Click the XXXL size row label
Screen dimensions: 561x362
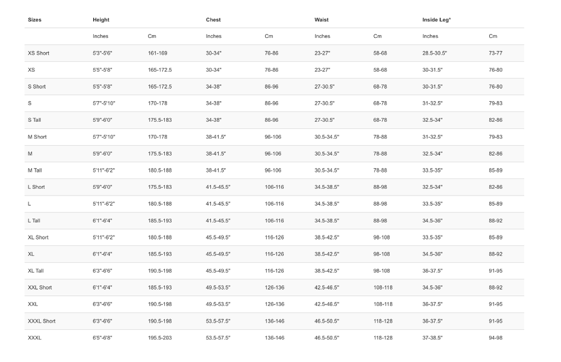pyautogui.click(x=35, y=338)
